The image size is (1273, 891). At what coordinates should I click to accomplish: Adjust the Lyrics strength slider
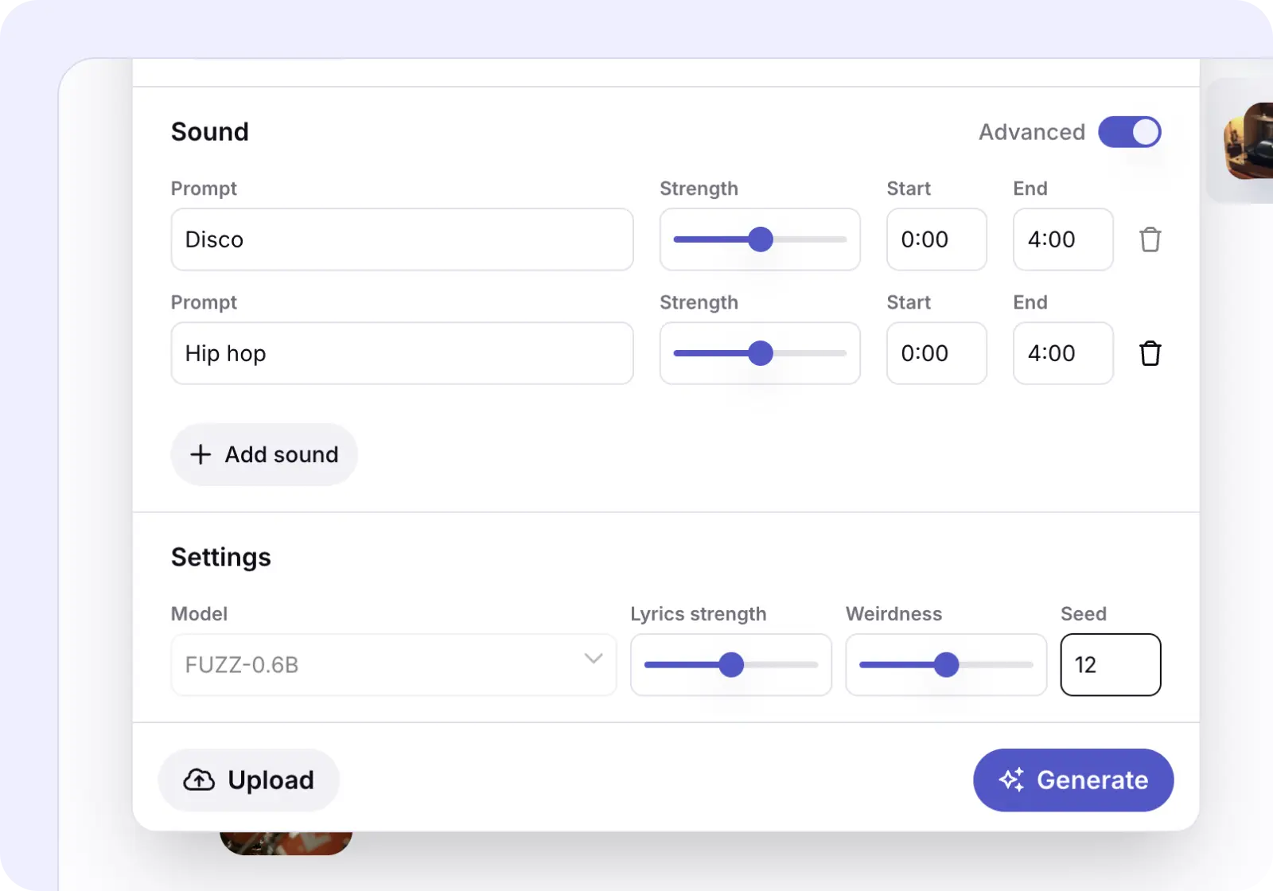click(x=730, y=664)
